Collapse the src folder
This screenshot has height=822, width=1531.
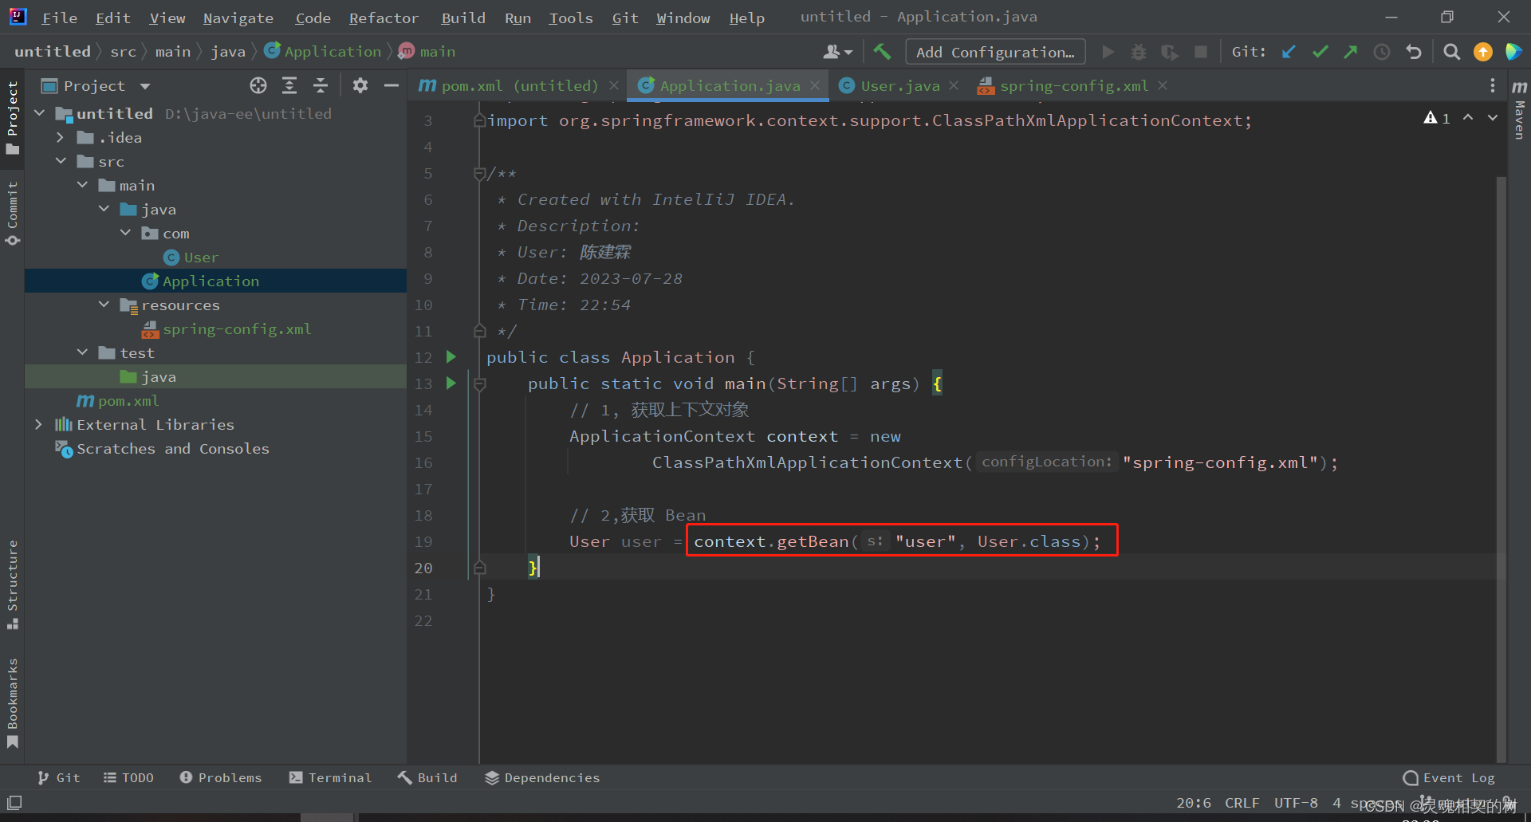tap(61, 161)
